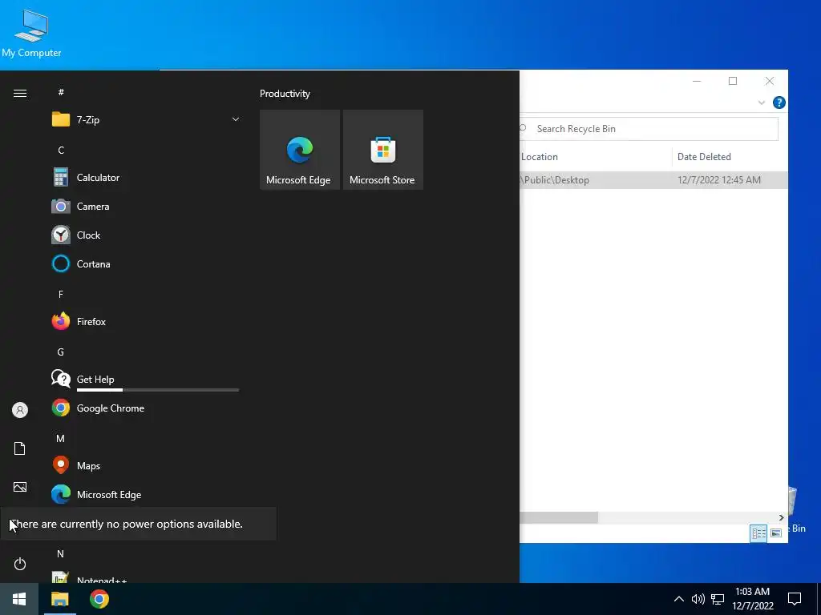Jump to the C letter group header
The image size is (821, 615).
(61, 150)
